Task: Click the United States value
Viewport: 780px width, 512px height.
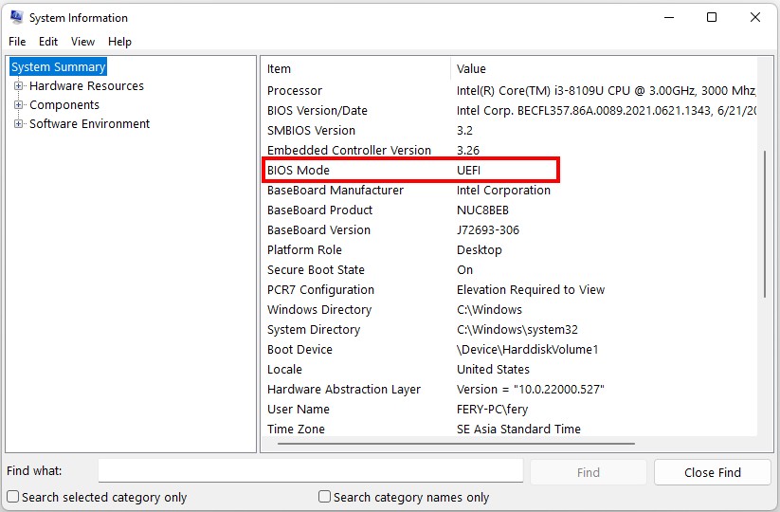Action: (x=493, y=369)
